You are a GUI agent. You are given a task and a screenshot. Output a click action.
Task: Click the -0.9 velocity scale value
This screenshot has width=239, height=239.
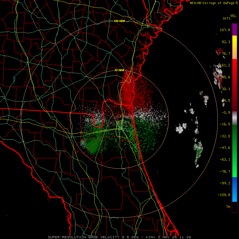(x=226, y=112)
